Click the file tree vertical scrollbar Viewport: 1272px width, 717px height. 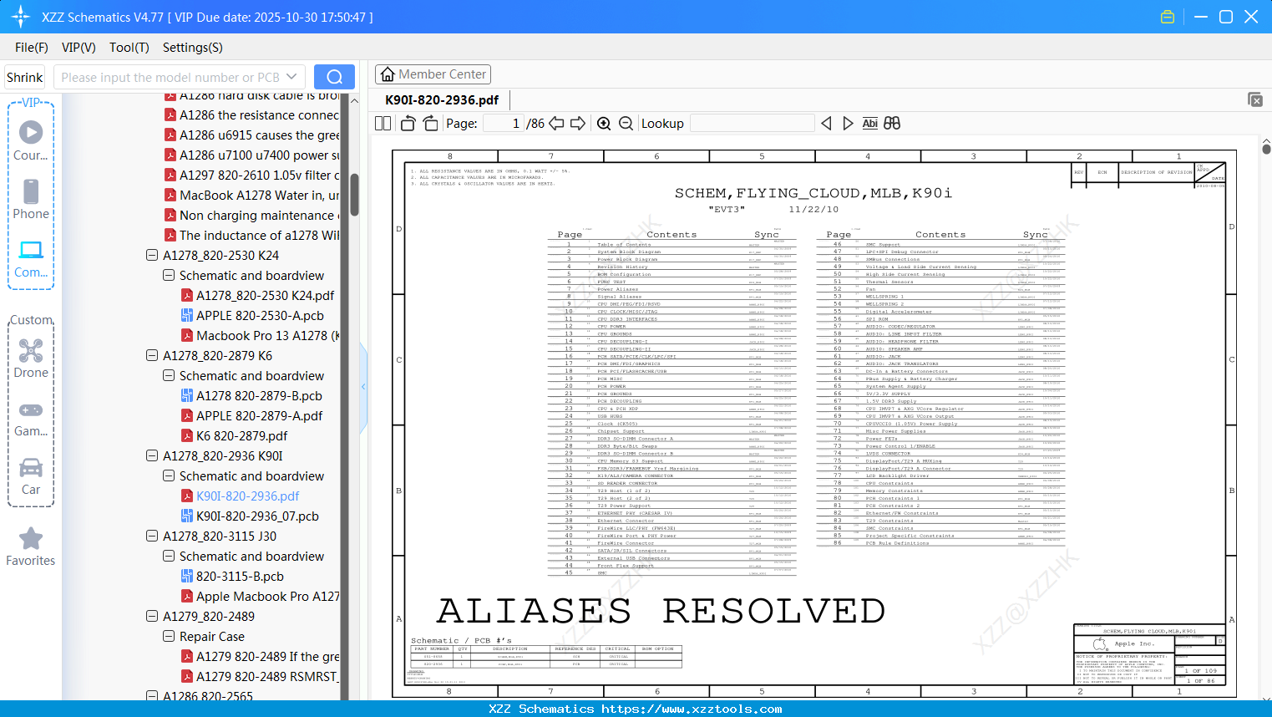(x=354, y=194)
